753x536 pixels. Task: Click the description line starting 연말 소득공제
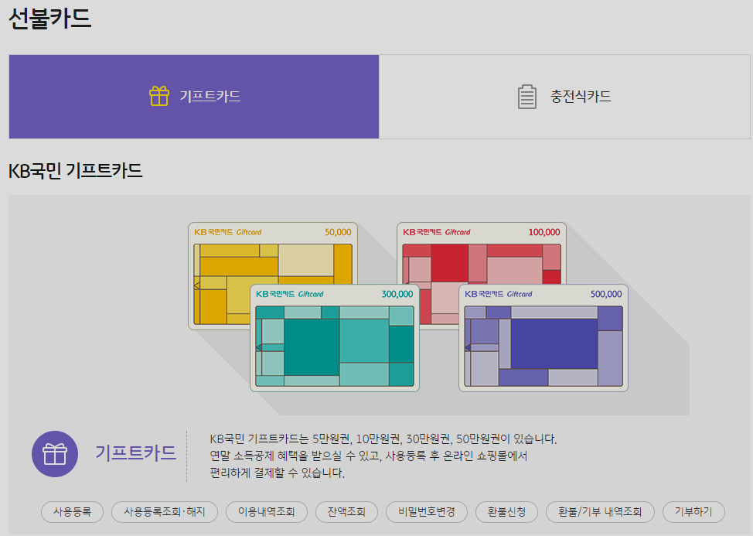pyautogui.click(x=368, y=456)
